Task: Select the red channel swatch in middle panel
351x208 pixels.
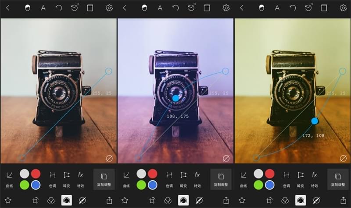Action: tap(152, 173)
